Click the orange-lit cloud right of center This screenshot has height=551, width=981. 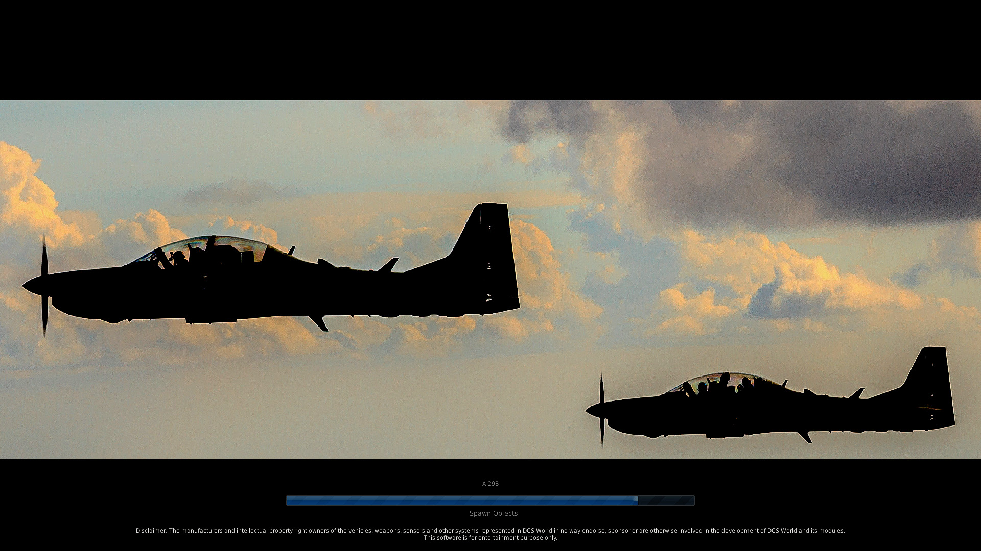pyautogui.click(x=797, y=275)
